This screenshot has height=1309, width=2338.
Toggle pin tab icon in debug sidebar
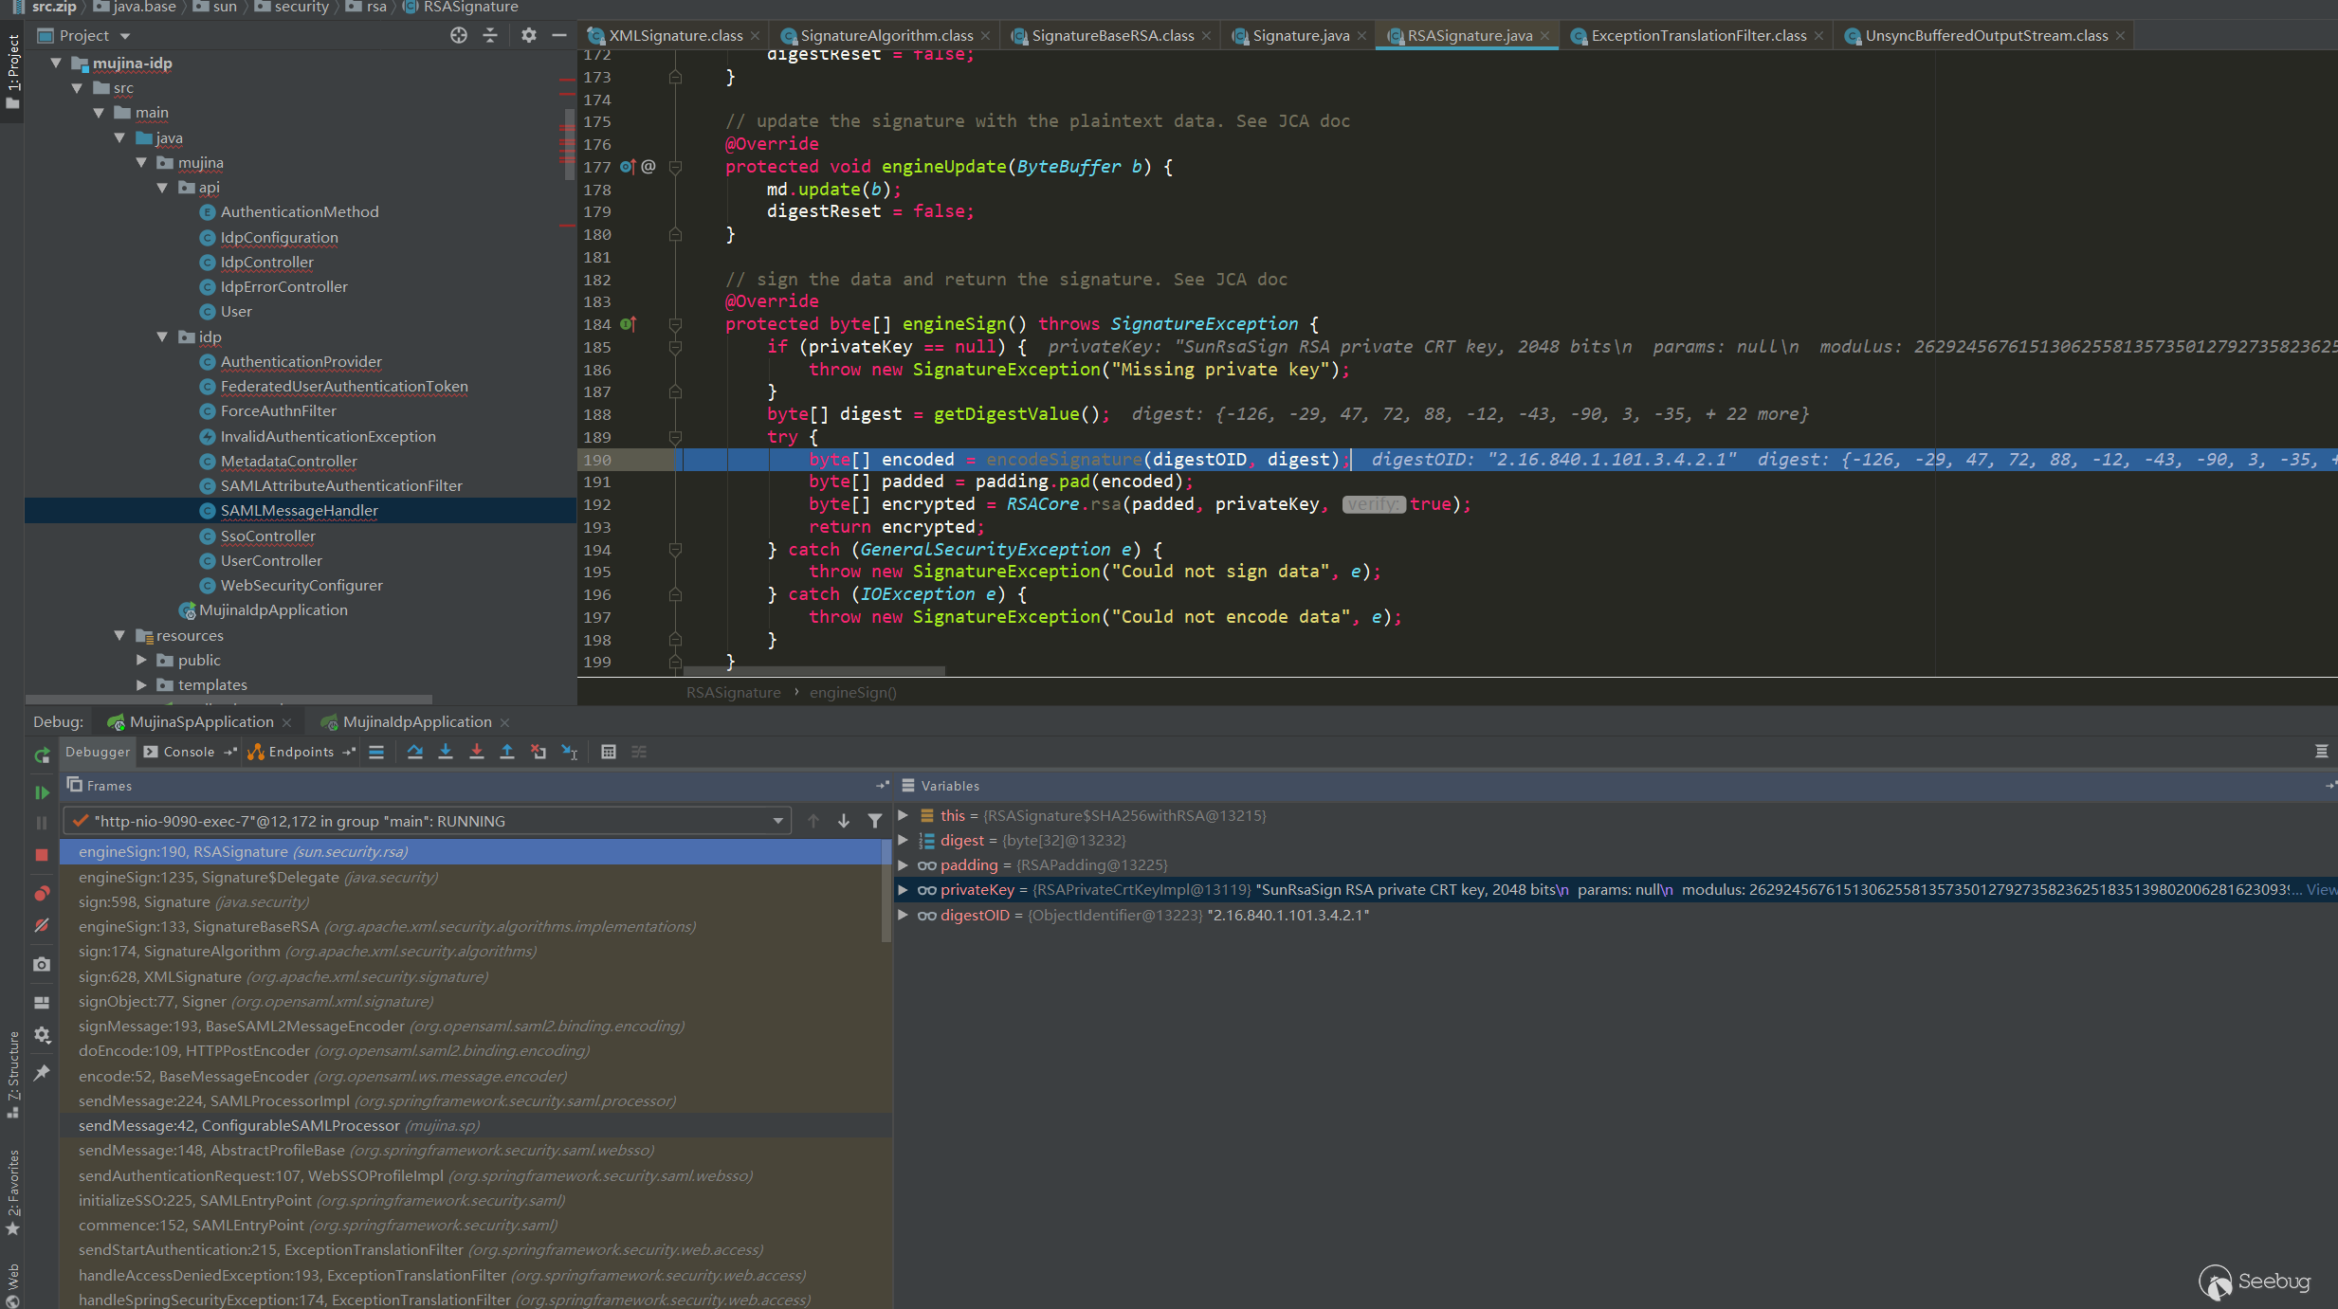(x=42, y=1073)
